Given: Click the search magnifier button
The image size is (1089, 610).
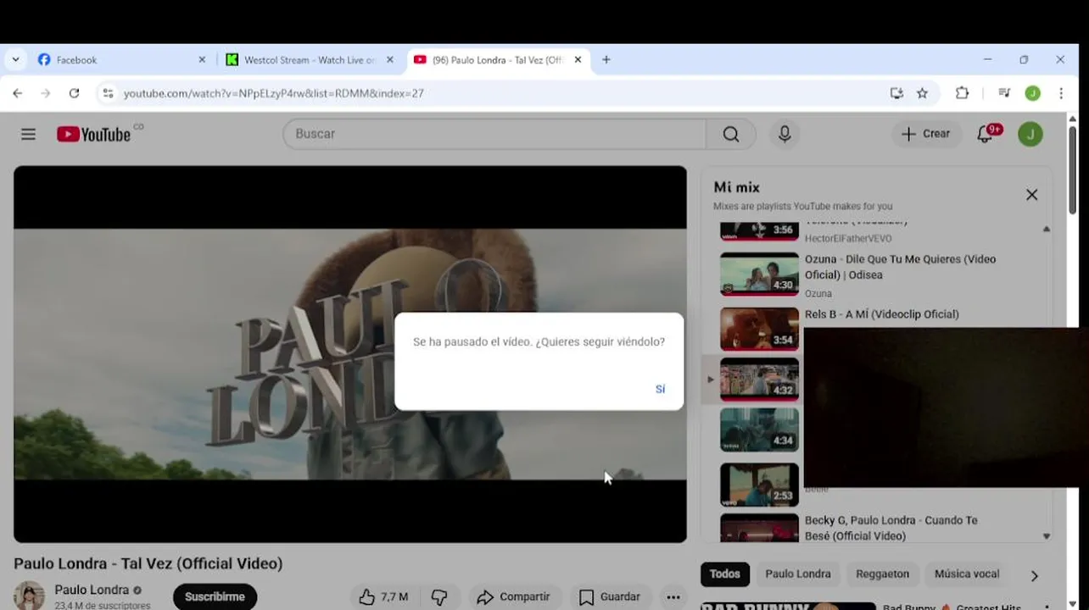Looking at the screenshot, I should coord(731,134).
